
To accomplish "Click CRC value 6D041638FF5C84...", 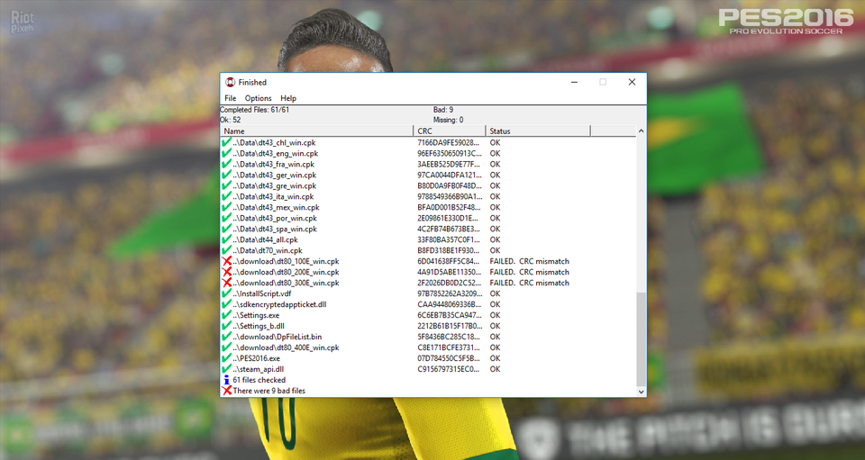I will point(449,261).
